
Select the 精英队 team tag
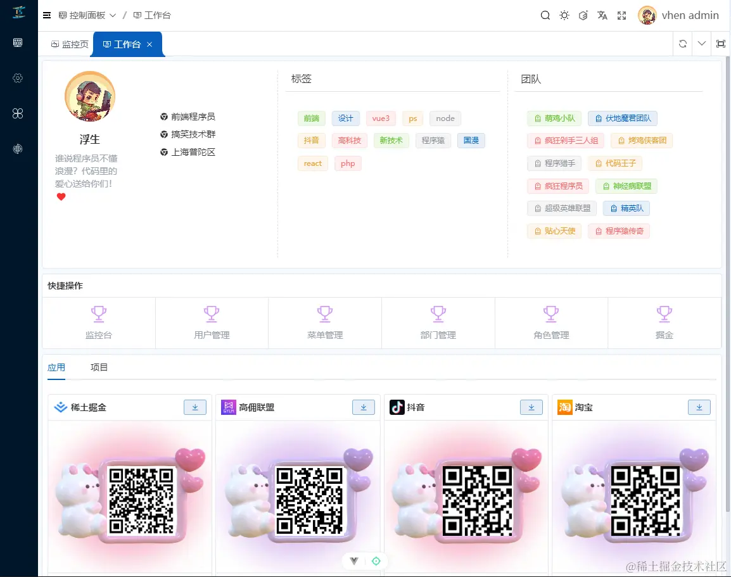coord(626,208)
